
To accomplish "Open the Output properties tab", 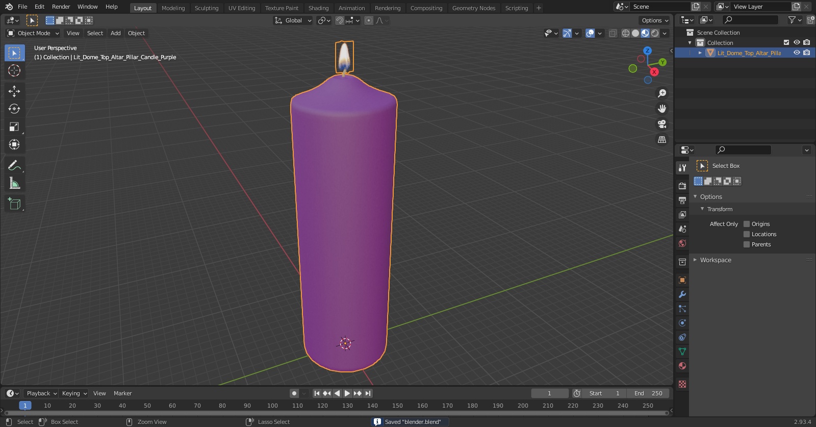I will (x=682, y=200).
